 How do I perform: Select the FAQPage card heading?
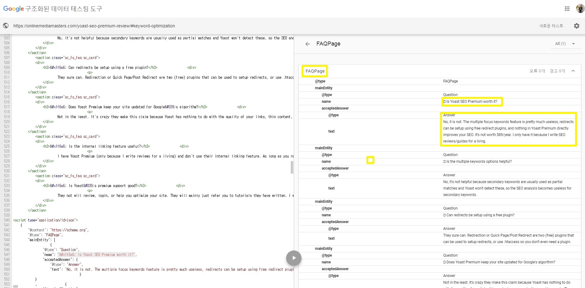[x=315, y=71]
